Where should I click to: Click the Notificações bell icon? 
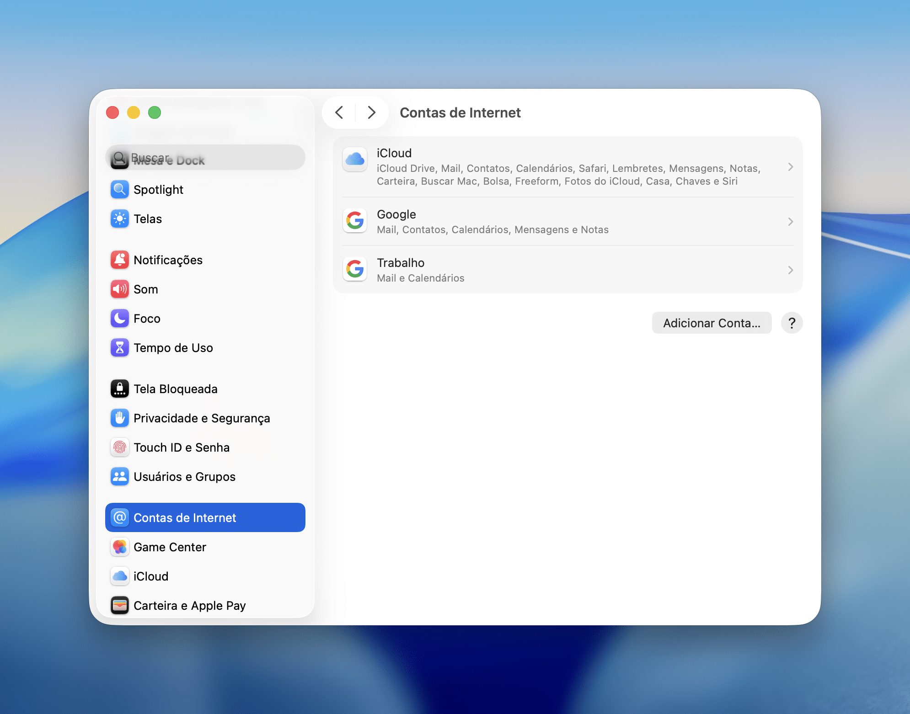pos(120,260)
